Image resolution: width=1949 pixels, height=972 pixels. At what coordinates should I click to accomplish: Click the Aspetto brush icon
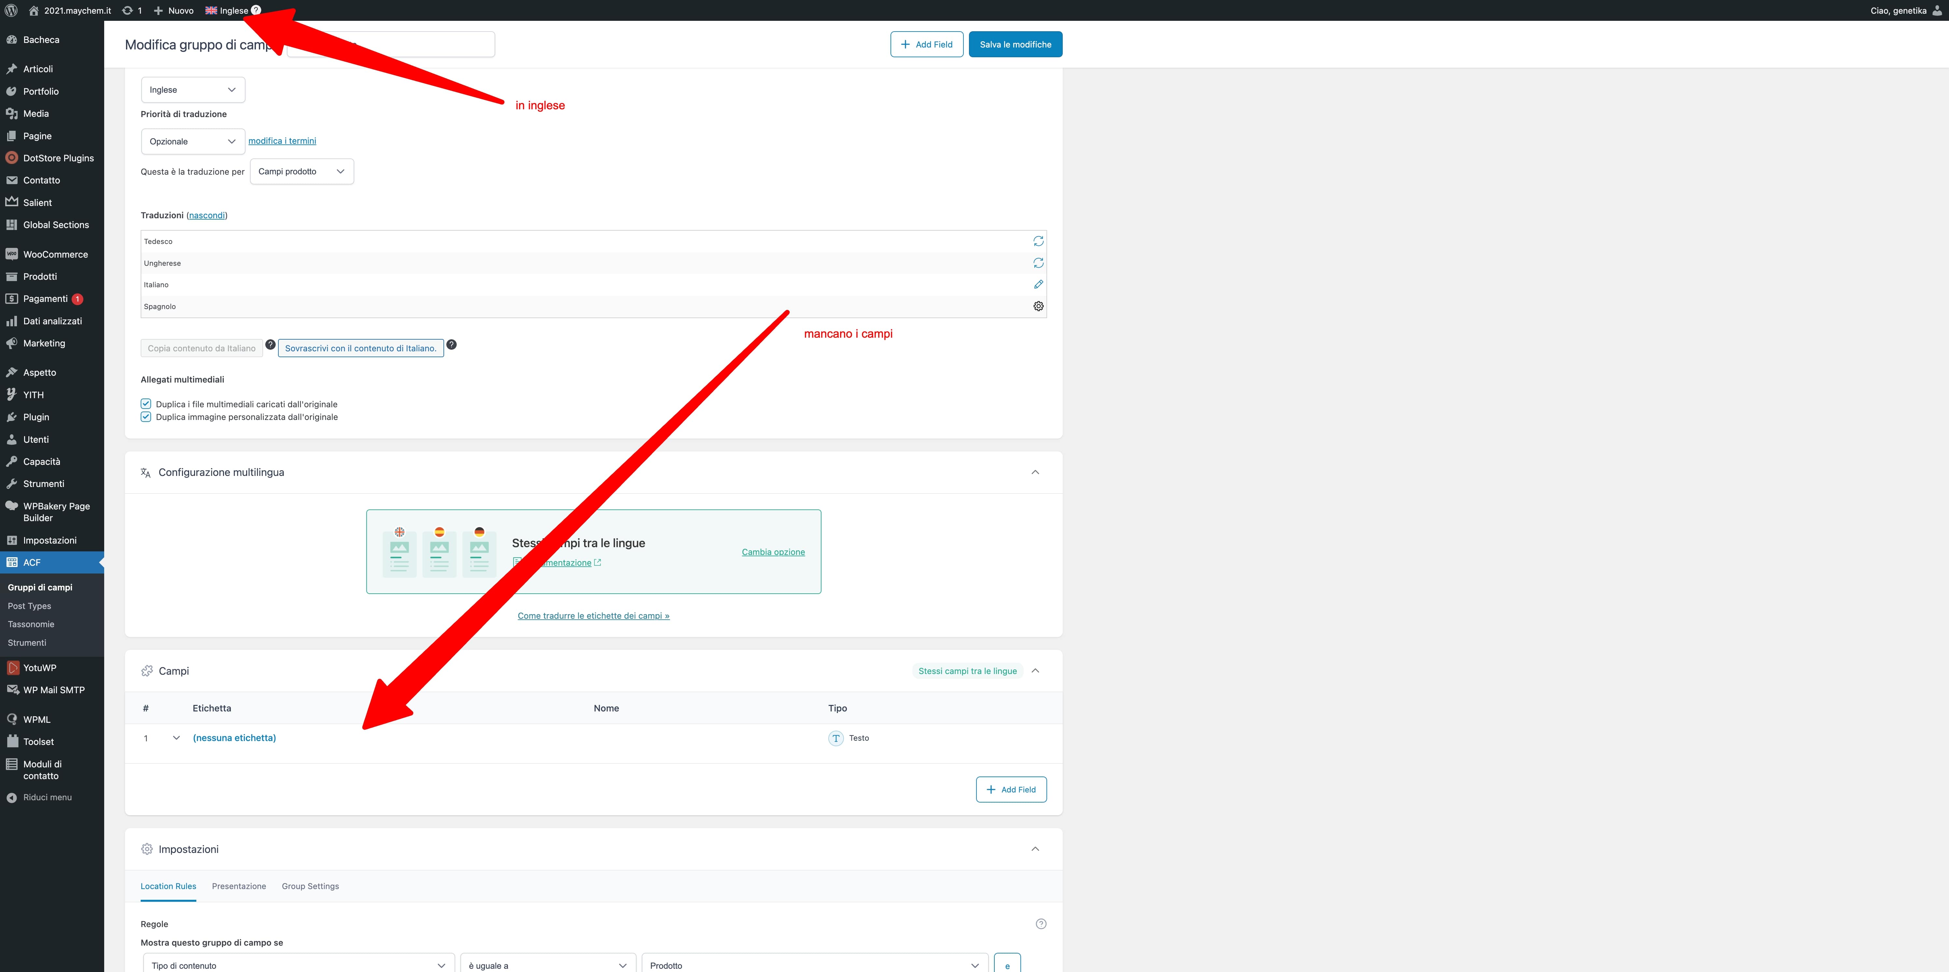click(11, 372)
